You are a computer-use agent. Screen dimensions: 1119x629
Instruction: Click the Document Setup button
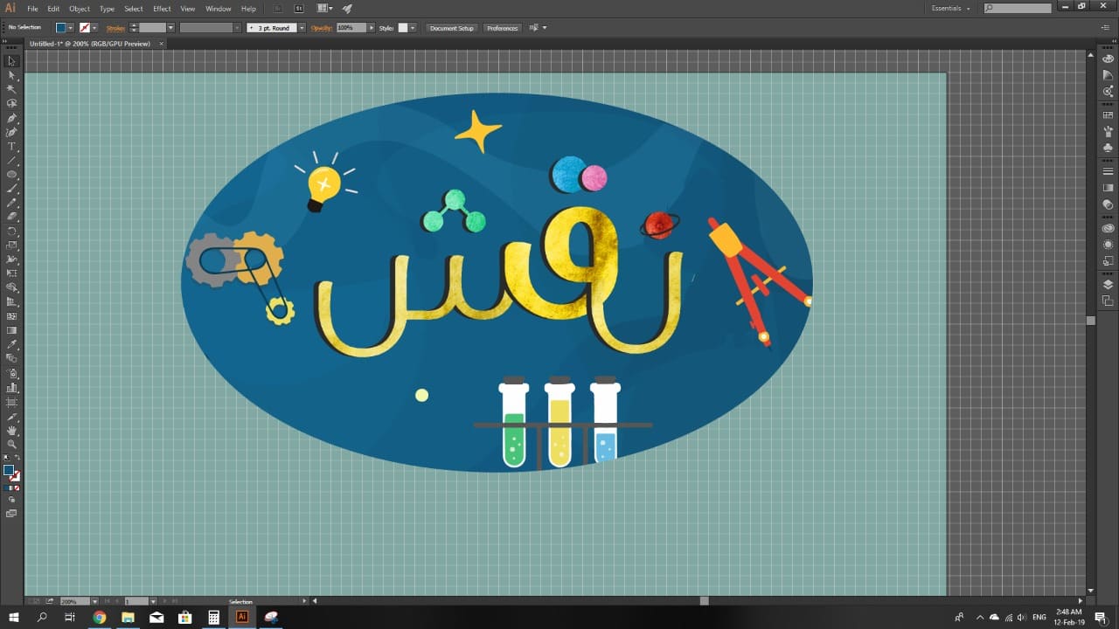coord(452,28)
